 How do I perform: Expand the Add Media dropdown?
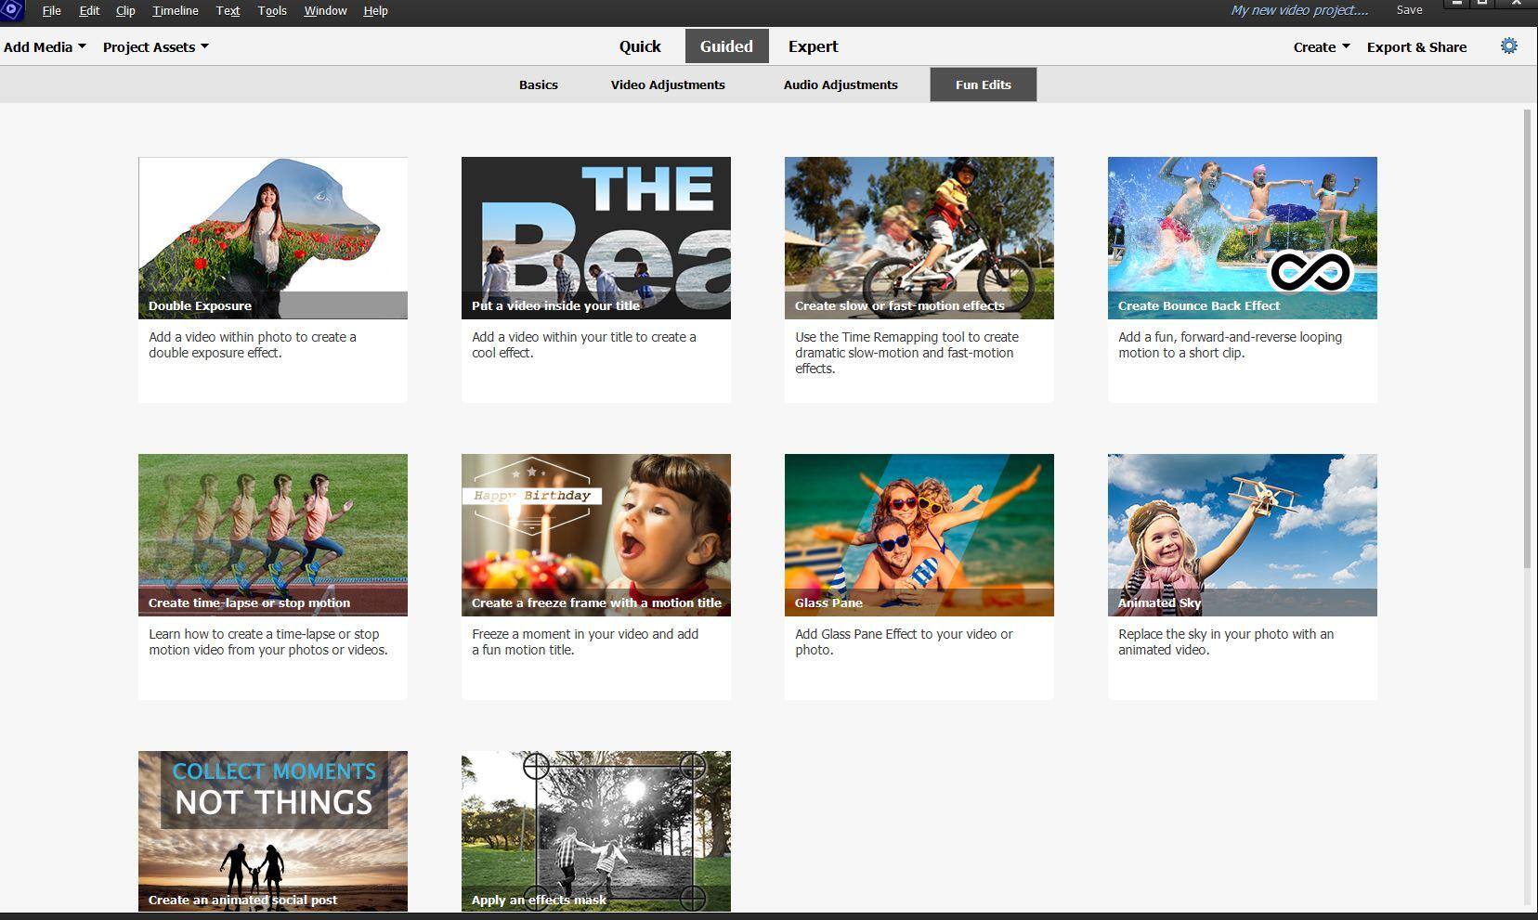(x=45, y=46)
